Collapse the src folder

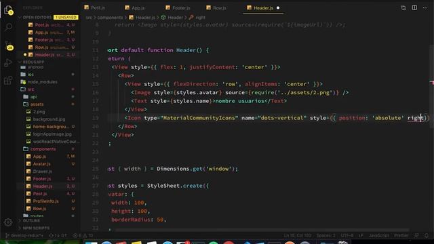pos(31,89)
